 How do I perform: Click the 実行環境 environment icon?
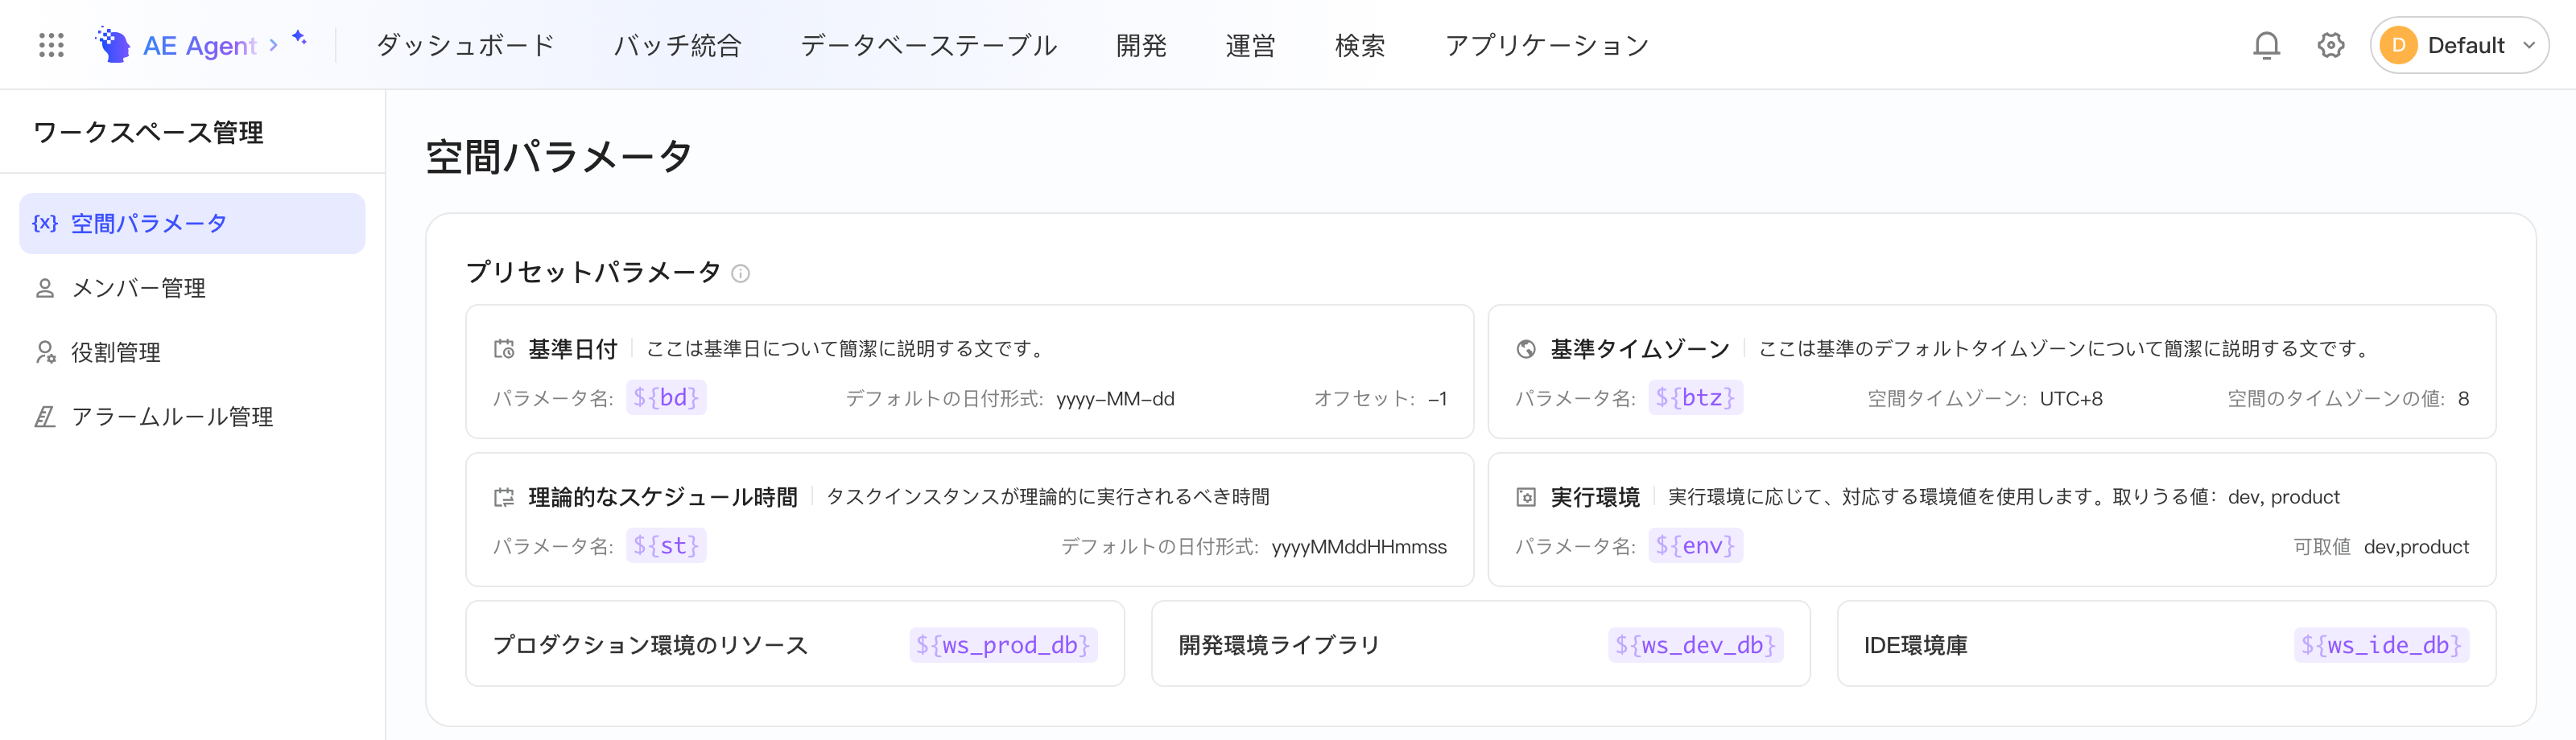(x=1526, y=497)
